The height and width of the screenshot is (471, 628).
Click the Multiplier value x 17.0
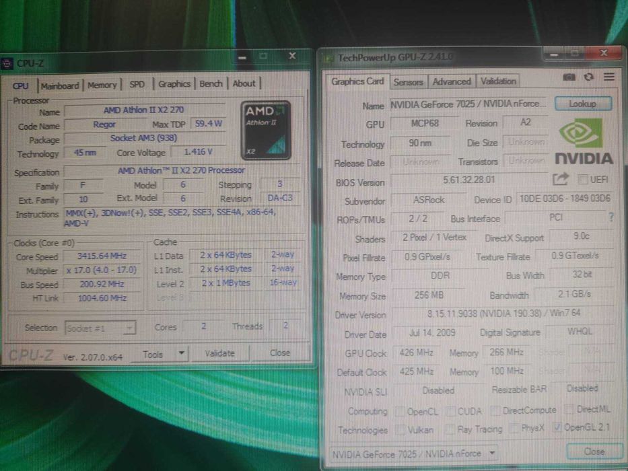pyautogui.click(x=102, y=270)
